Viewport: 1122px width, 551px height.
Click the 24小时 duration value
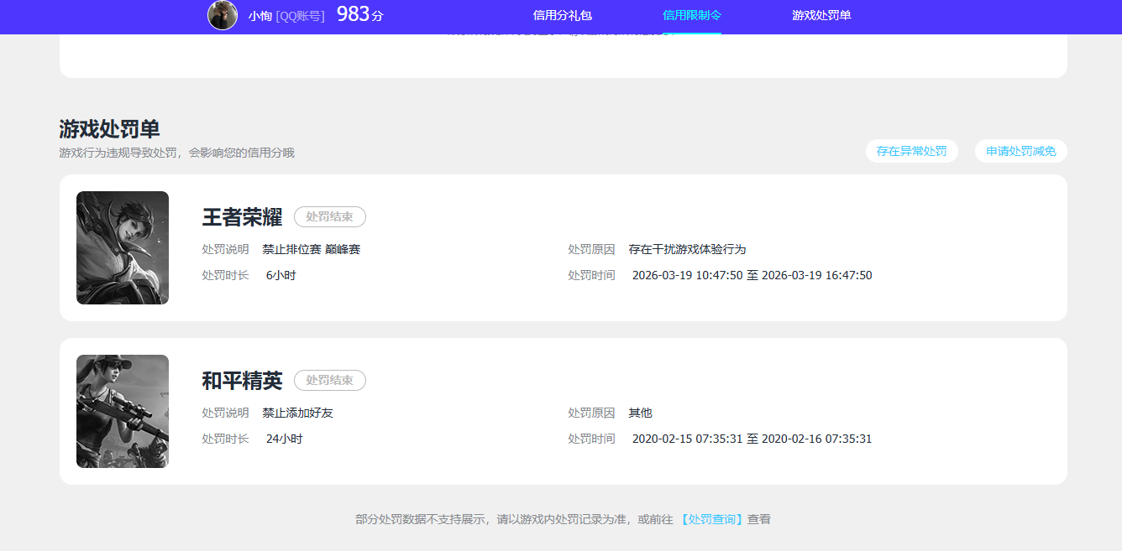(284, 439)
